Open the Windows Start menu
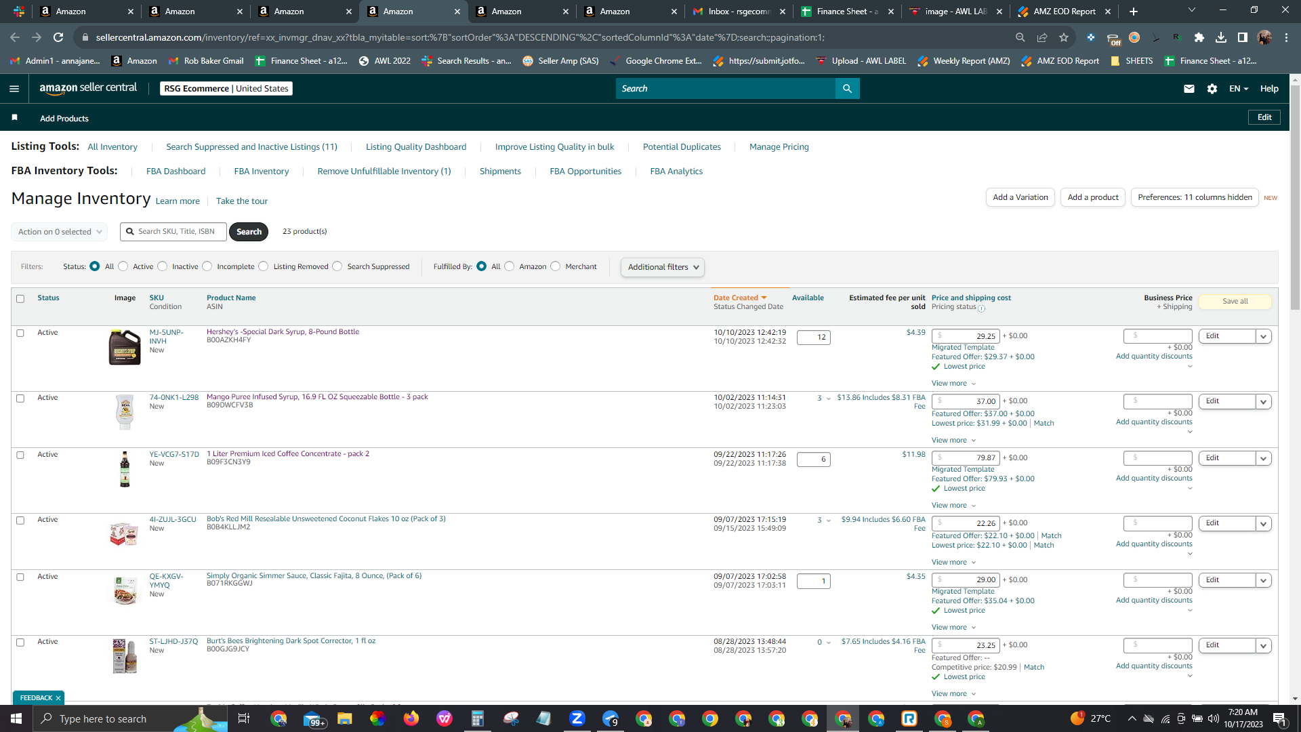 click(x=16, y=718)
